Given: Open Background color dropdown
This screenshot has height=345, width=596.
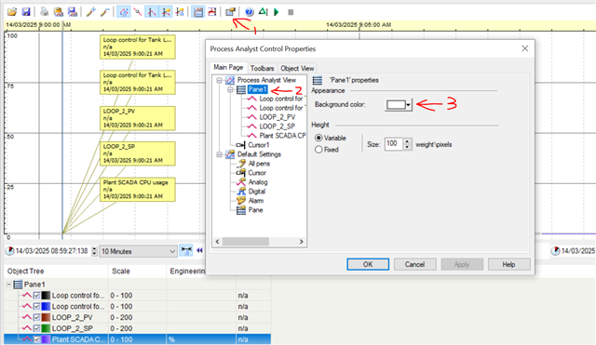Looking at the screenshot, I should click(399, 105).
